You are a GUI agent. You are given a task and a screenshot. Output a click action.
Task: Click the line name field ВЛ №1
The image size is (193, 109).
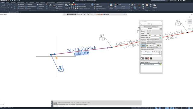click(x=150, y=29)
